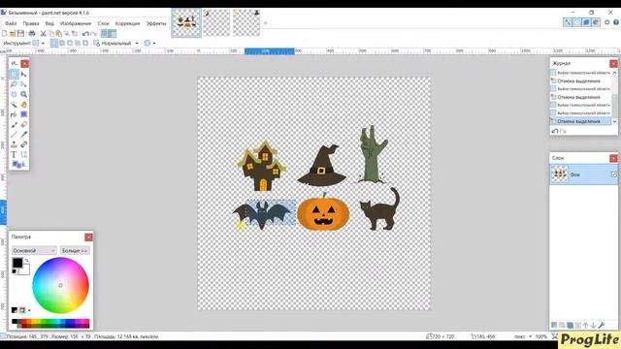Toggle the History window icon at top right

pos(577,22)
